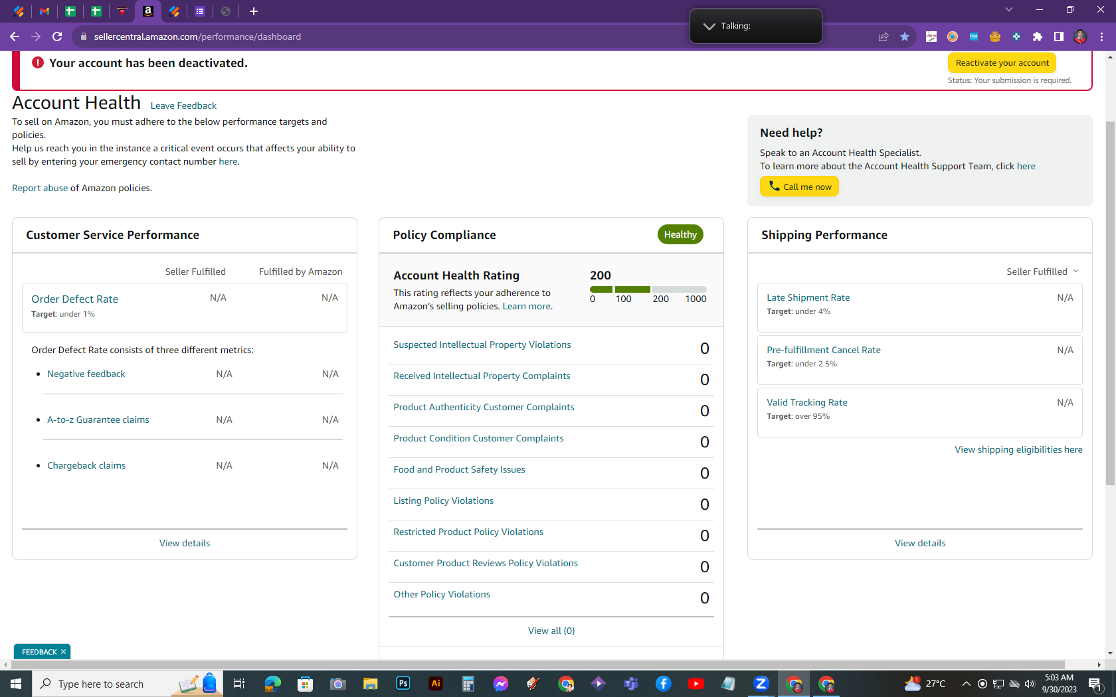The image size is (1116, 697).
Task: Open the Chrome profile avatar menu
Action: 1080,37
